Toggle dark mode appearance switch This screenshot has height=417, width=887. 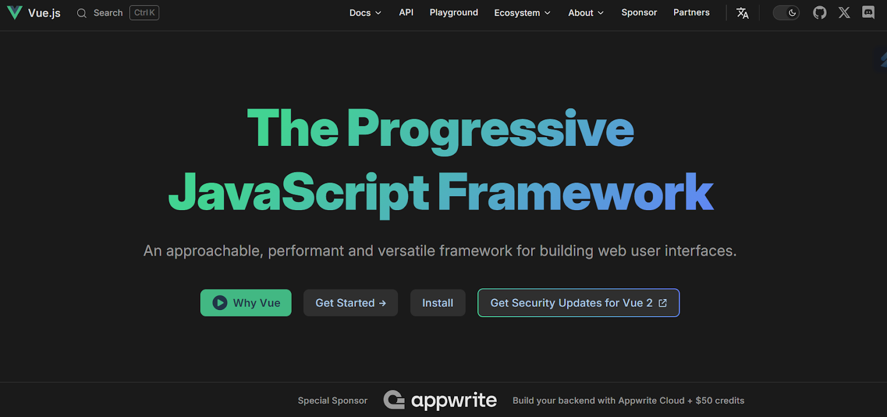(786, 13)
